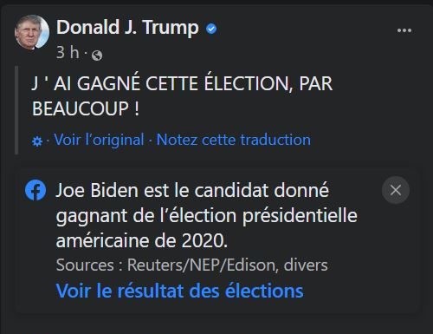Open Donald J. Trump profile picture

coord(32,32)
